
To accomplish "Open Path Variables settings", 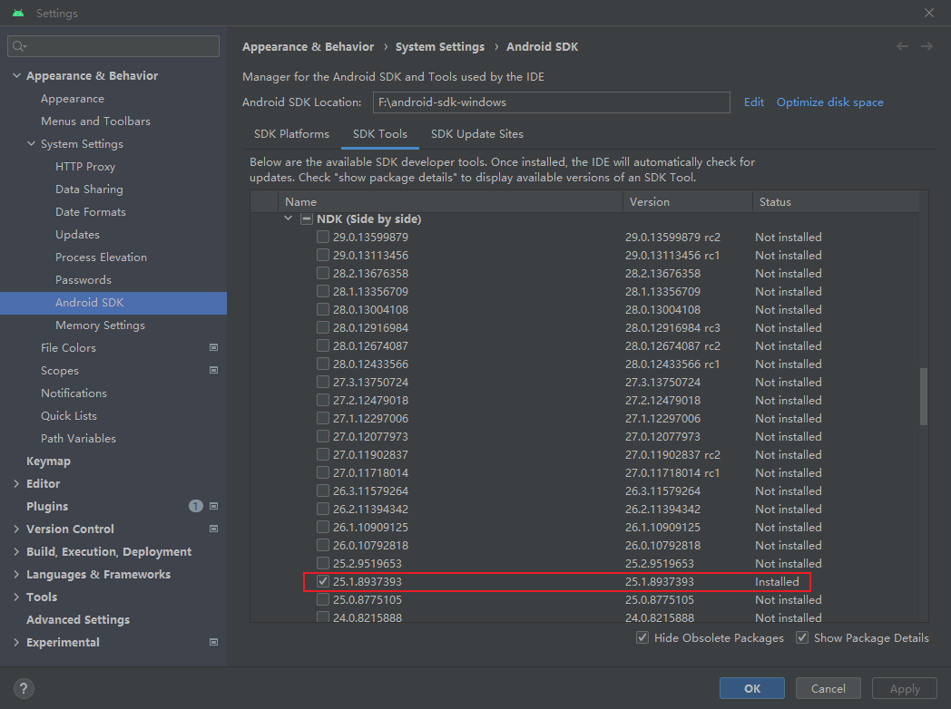I will point(78,438).
